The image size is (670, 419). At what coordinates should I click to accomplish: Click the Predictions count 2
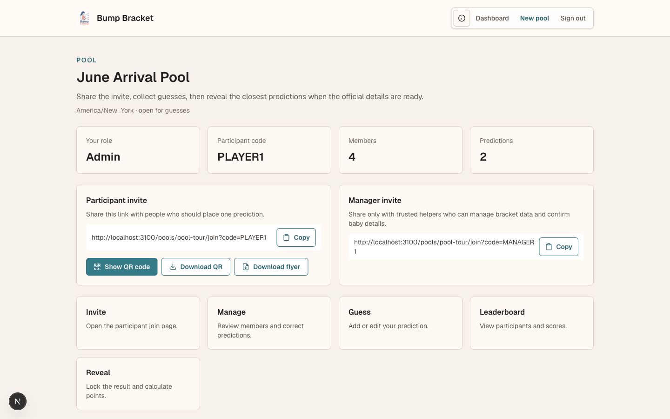tap(483, 157)
